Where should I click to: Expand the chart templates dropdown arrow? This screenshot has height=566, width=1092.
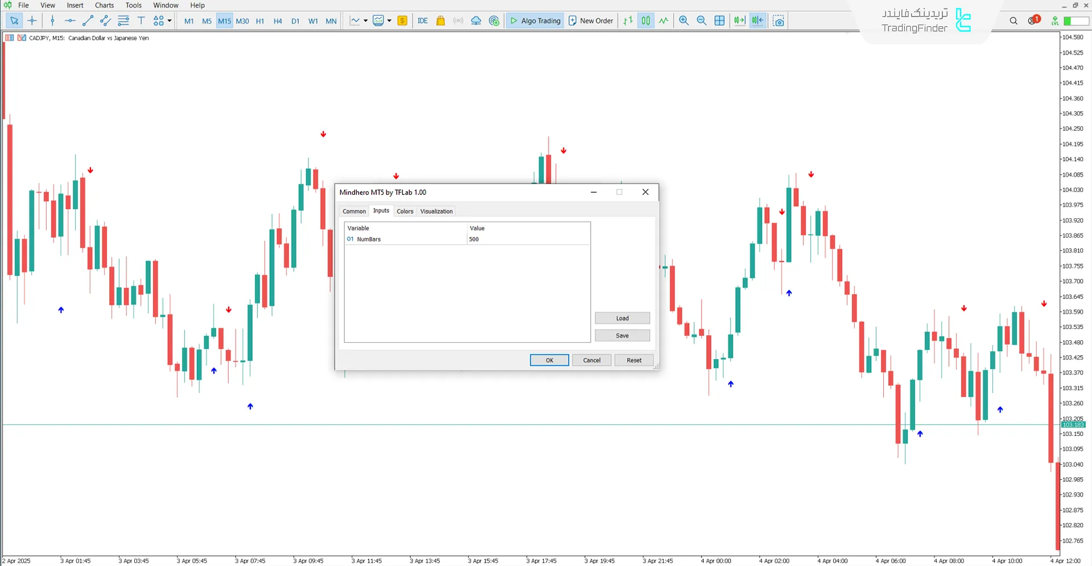(389, 21)
